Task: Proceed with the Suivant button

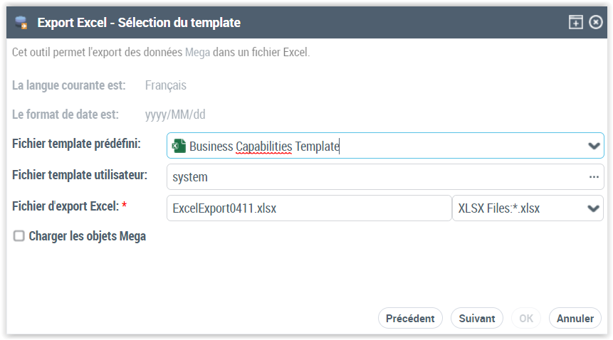Action: coord(477,318)
